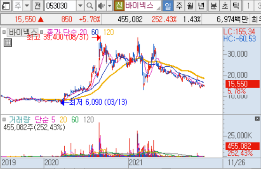Select the 월 monthly chart tab
The image size is (261, 169).
[190, 6]
